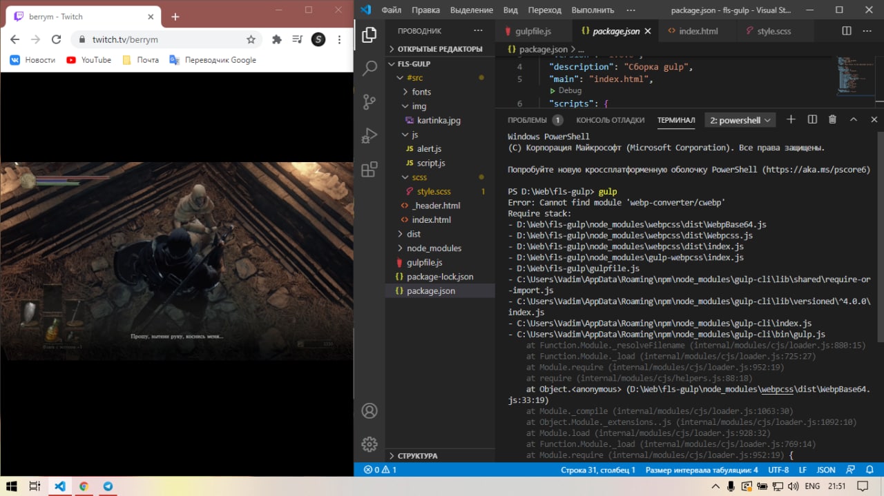Open the Chrome media control icon
This screenshot has height=496, width=884.
coord(297,39)
